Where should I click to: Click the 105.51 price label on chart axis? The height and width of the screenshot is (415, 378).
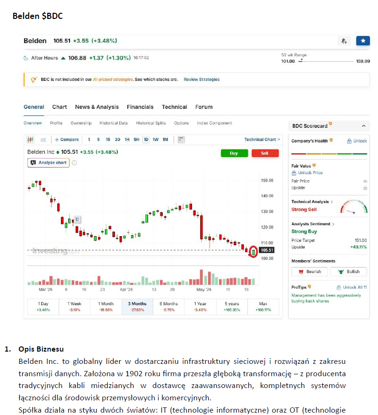pyautogui.click(x=267, y=250)
